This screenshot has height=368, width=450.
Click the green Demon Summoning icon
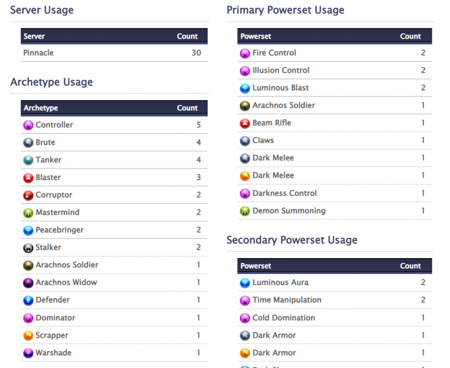click(x=245, y=211)
